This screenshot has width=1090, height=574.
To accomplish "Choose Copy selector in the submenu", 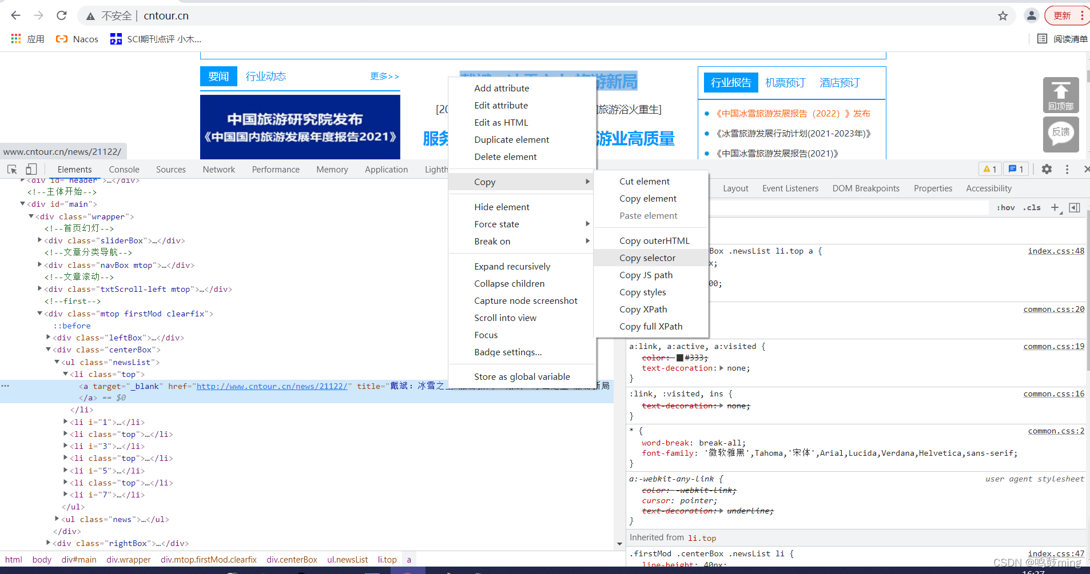I will 651,258.
